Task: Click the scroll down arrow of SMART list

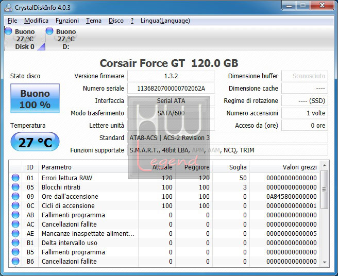Action: 325,262
